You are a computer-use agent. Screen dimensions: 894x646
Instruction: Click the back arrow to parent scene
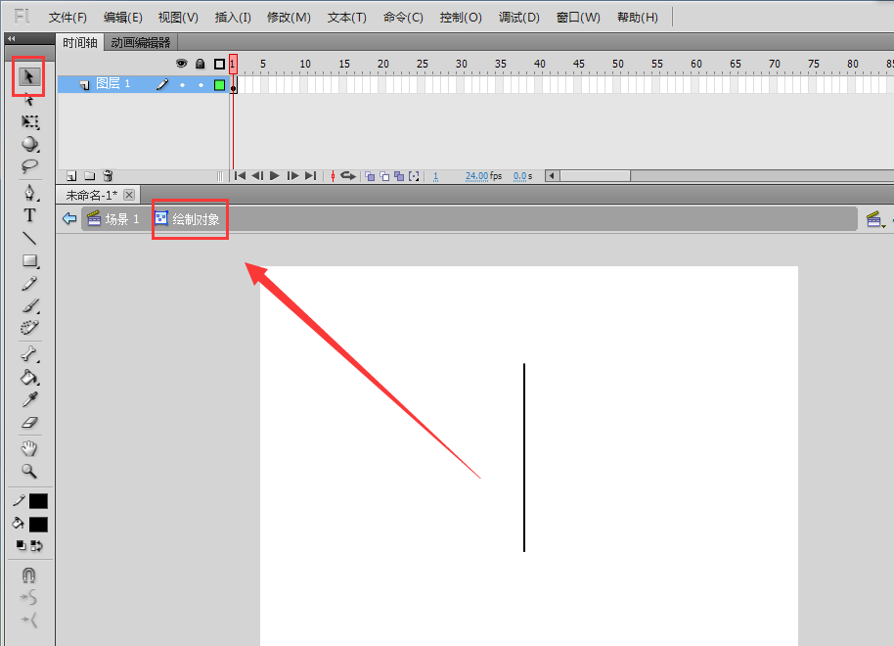coord(69,218)
